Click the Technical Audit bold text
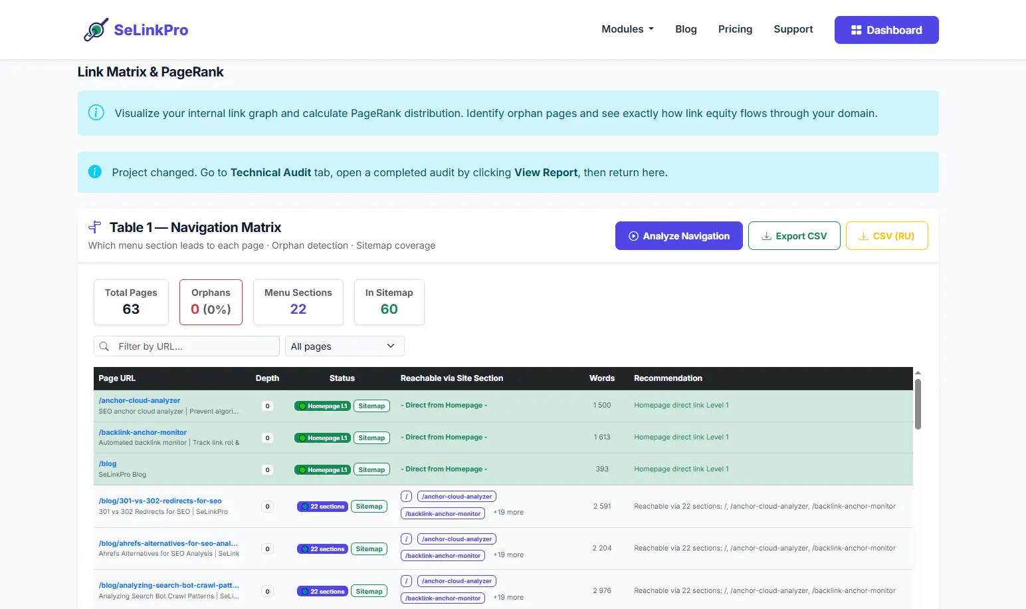1026x609 pixels. (270, 172)
